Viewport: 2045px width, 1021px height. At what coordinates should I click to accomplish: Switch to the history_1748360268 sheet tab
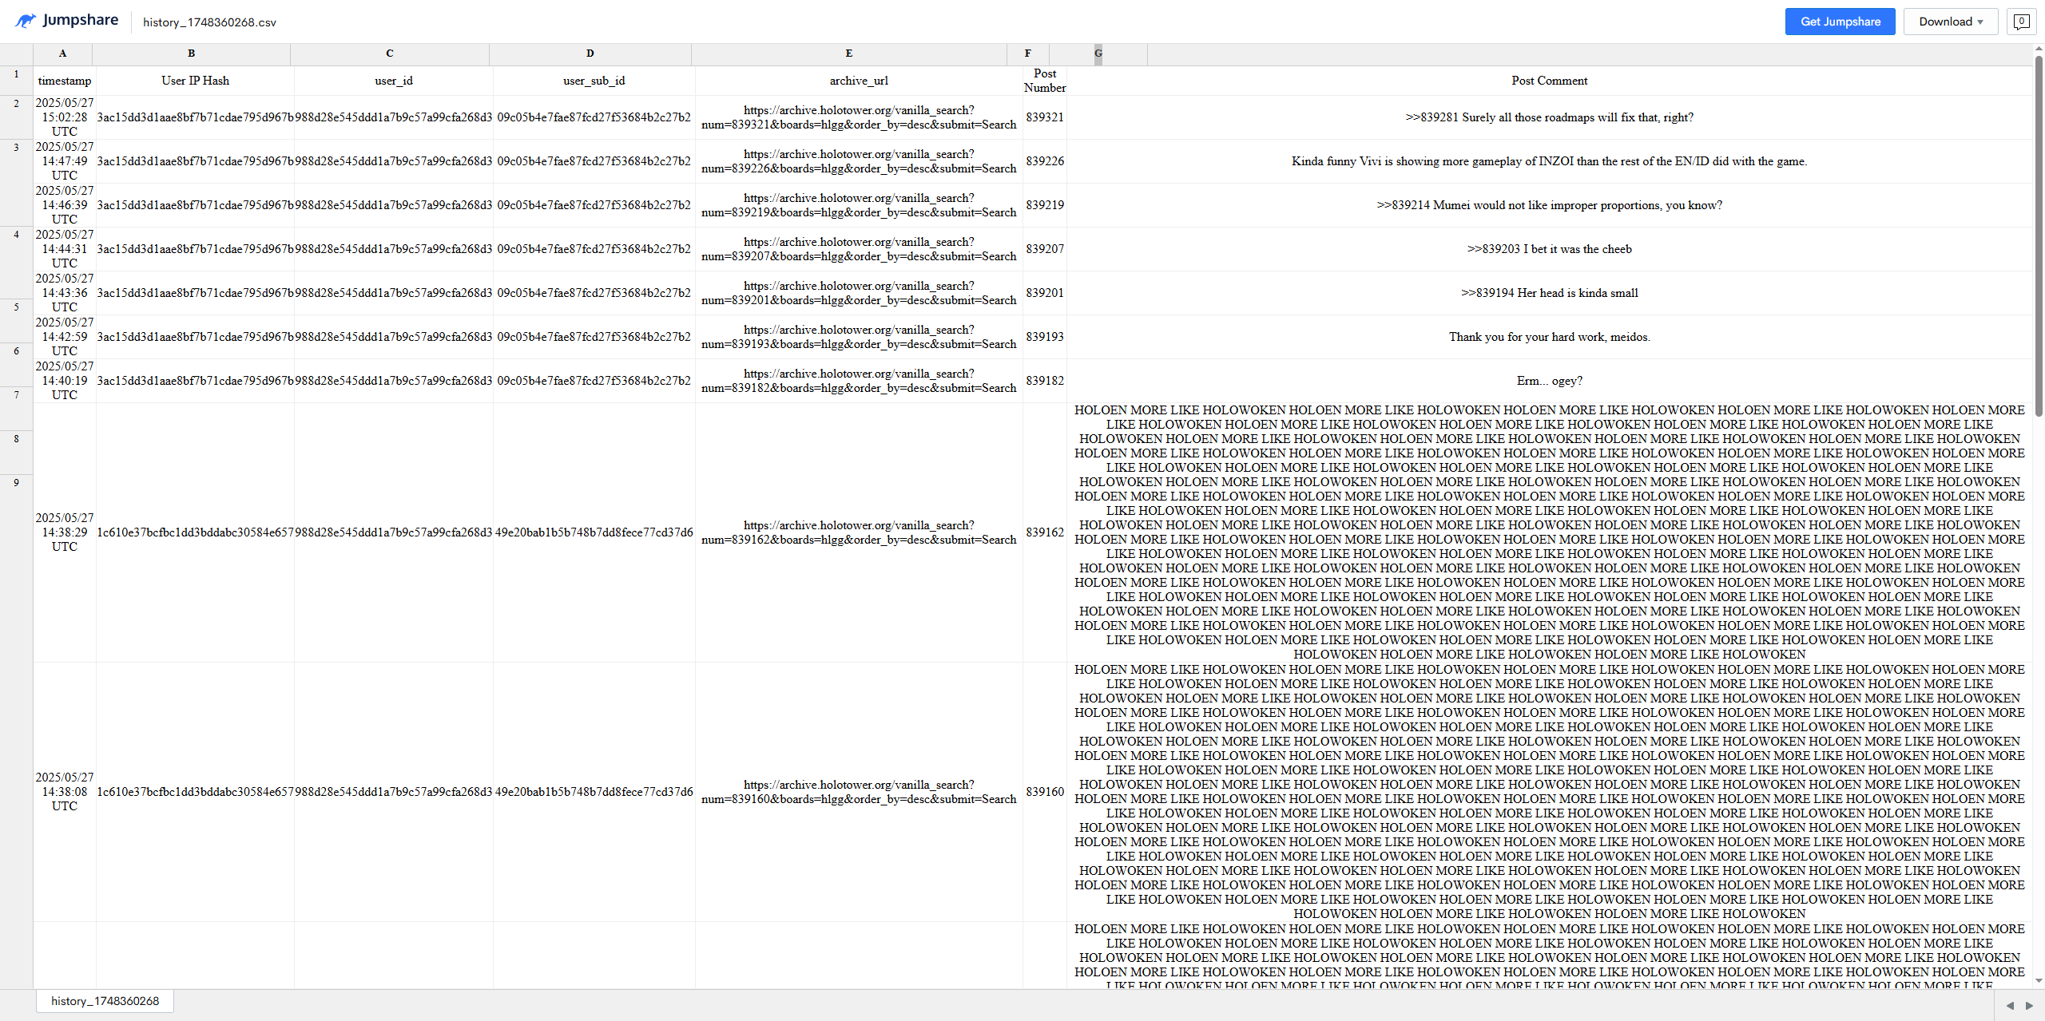105,1001
